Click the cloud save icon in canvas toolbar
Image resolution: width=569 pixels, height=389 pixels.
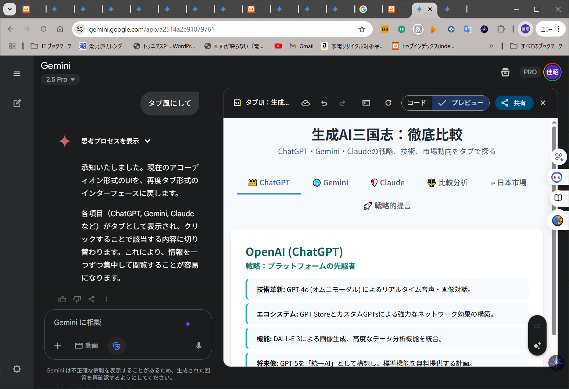pos(306,103)
